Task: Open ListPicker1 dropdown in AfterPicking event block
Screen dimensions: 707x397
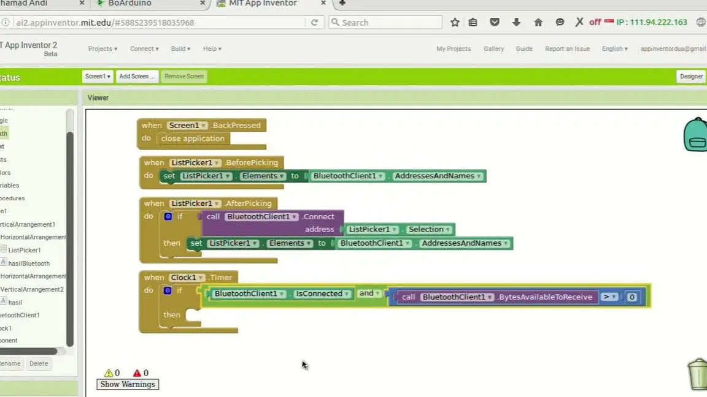Action: point(195,203)
